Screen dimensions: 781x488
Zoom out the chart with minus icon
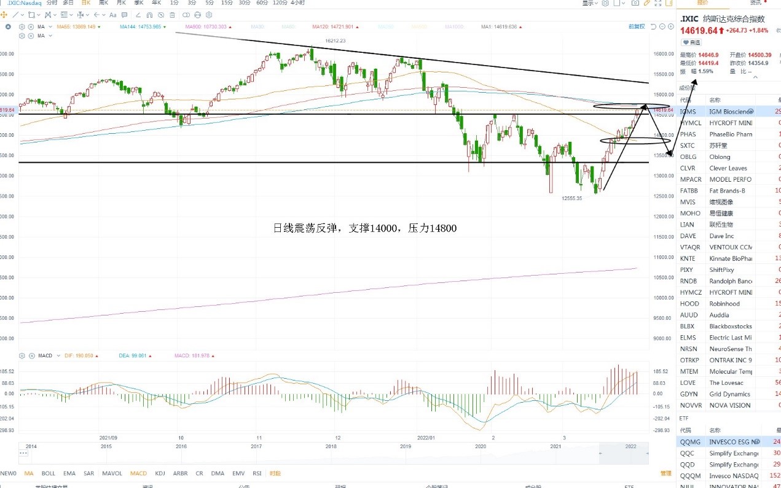tap(662, 26)
